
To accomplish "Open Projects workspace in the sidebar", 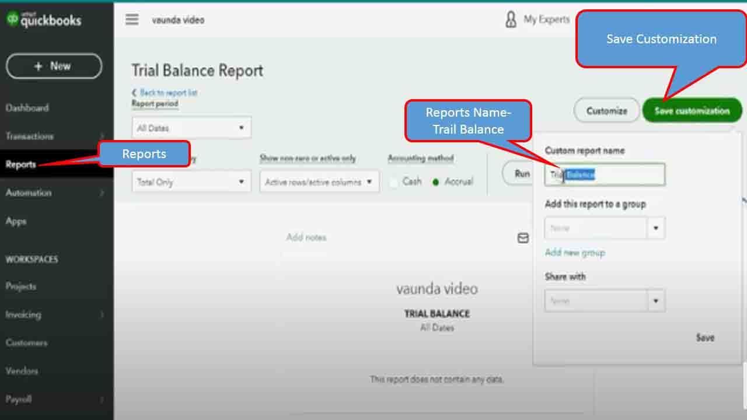I will [21, 286].
